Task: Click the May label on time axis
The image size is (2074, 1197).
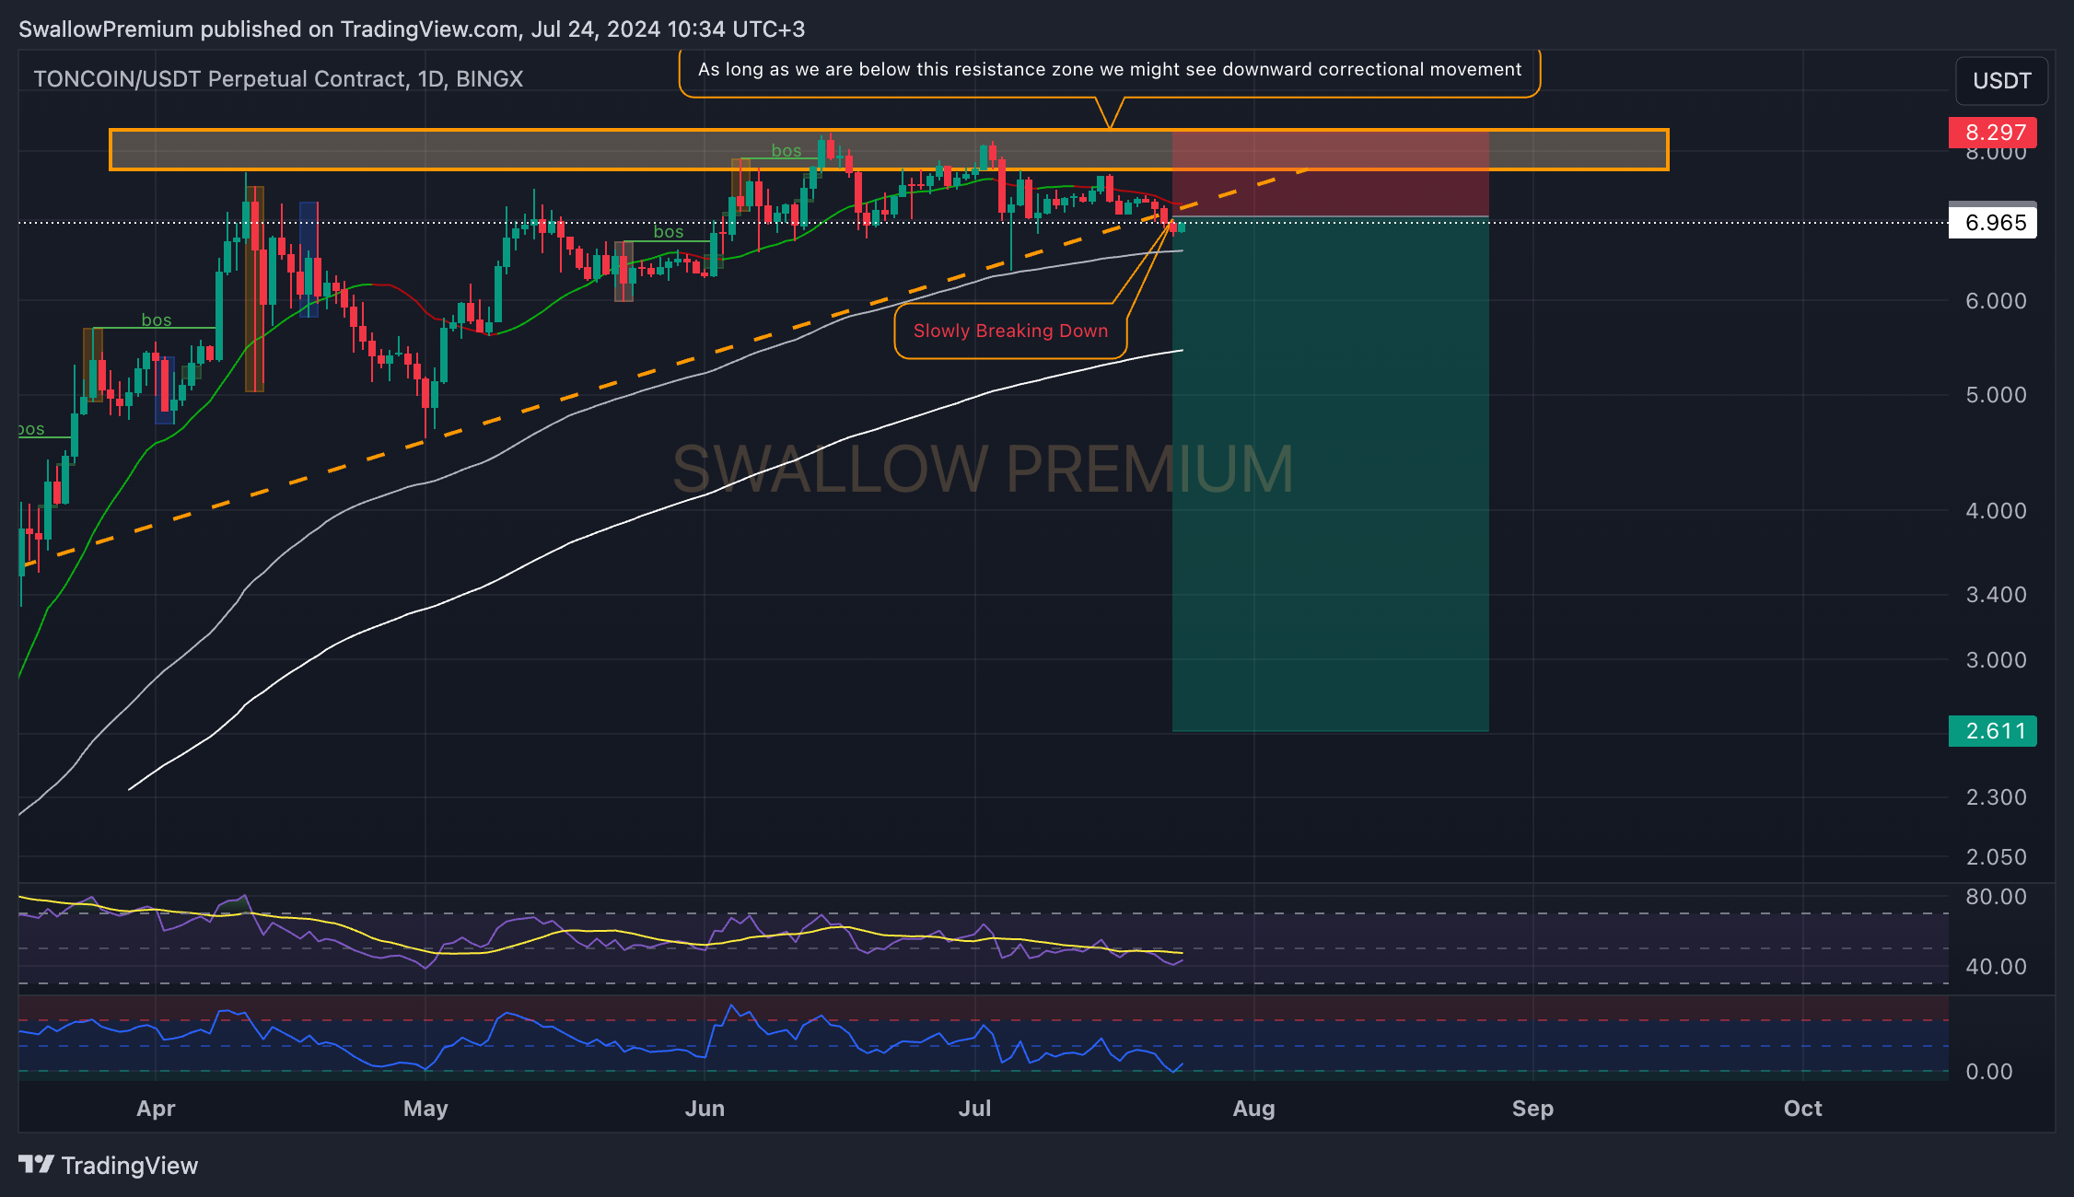Action: 425,1109
